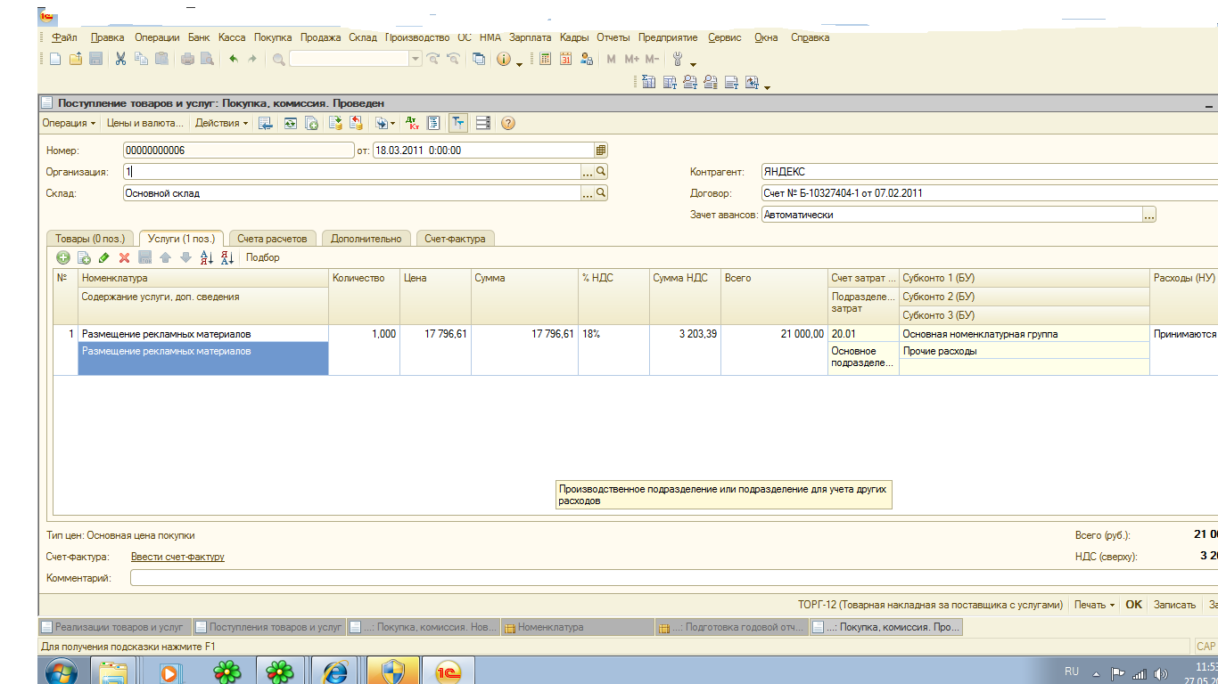Click the pencil edit row icon

point(103,257)
